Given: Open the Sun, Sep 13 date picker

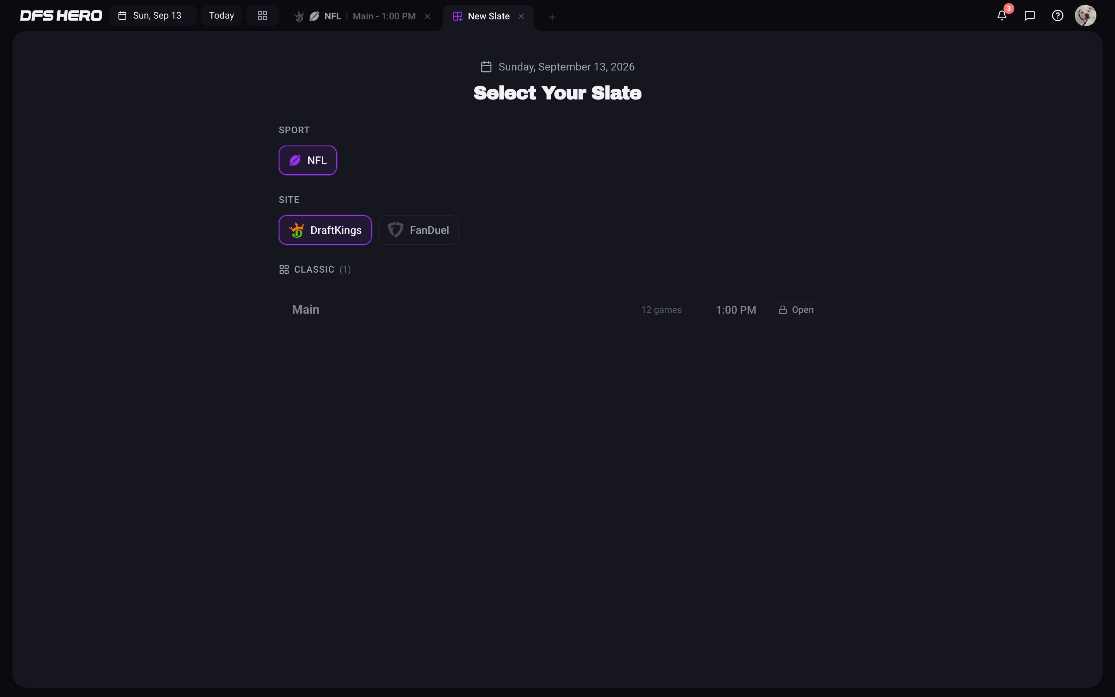Looking at the screenshot, I should pyautogui.click(x=152, y=15).
